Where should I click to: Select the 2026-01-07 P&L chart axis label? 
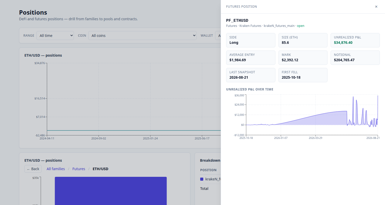click(281, 138)
